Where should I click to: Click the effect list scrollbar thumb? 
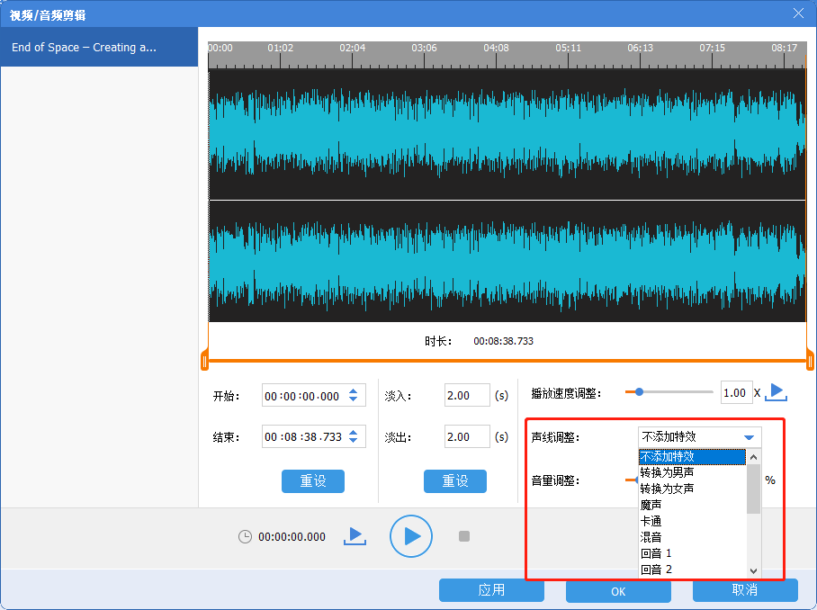click(x=753, y=489)
